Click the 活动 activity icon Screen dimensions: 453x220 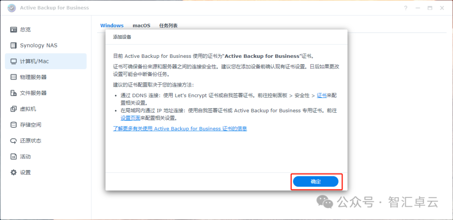(13, 157)
